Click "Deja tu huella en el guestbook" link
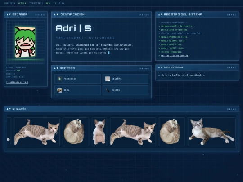Image resolution: width=243 pixels, height=182 pixels. [x=181, y=75]
